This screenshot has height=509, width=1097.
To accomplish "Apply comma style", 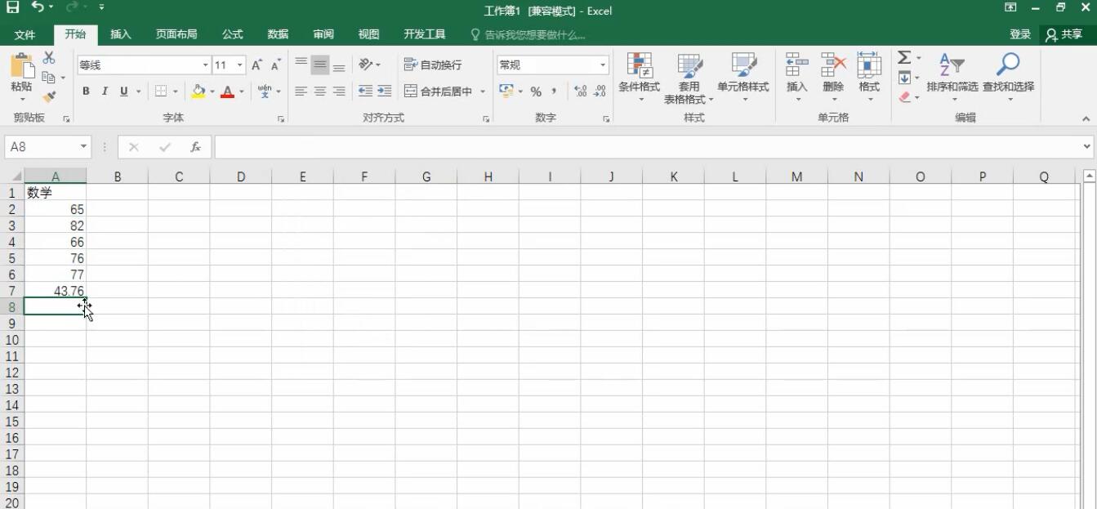I will (x=554, y=92).
